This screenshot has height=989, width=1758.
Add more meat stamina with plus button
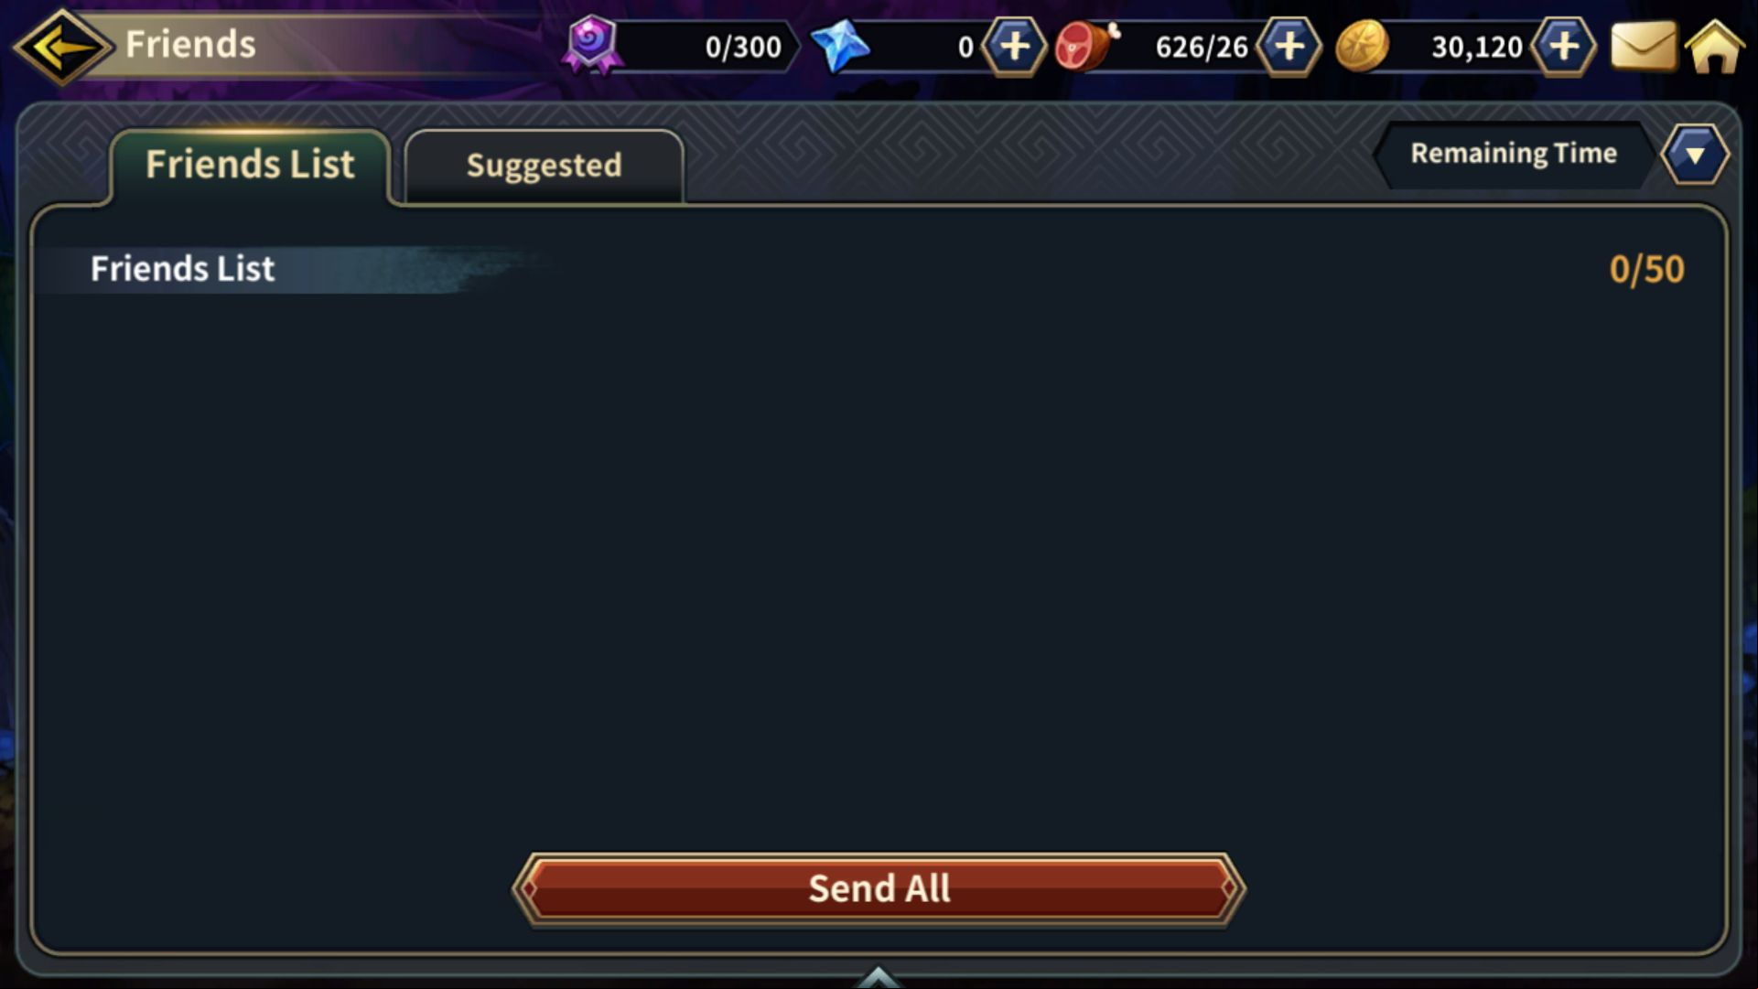point(1289,46)
